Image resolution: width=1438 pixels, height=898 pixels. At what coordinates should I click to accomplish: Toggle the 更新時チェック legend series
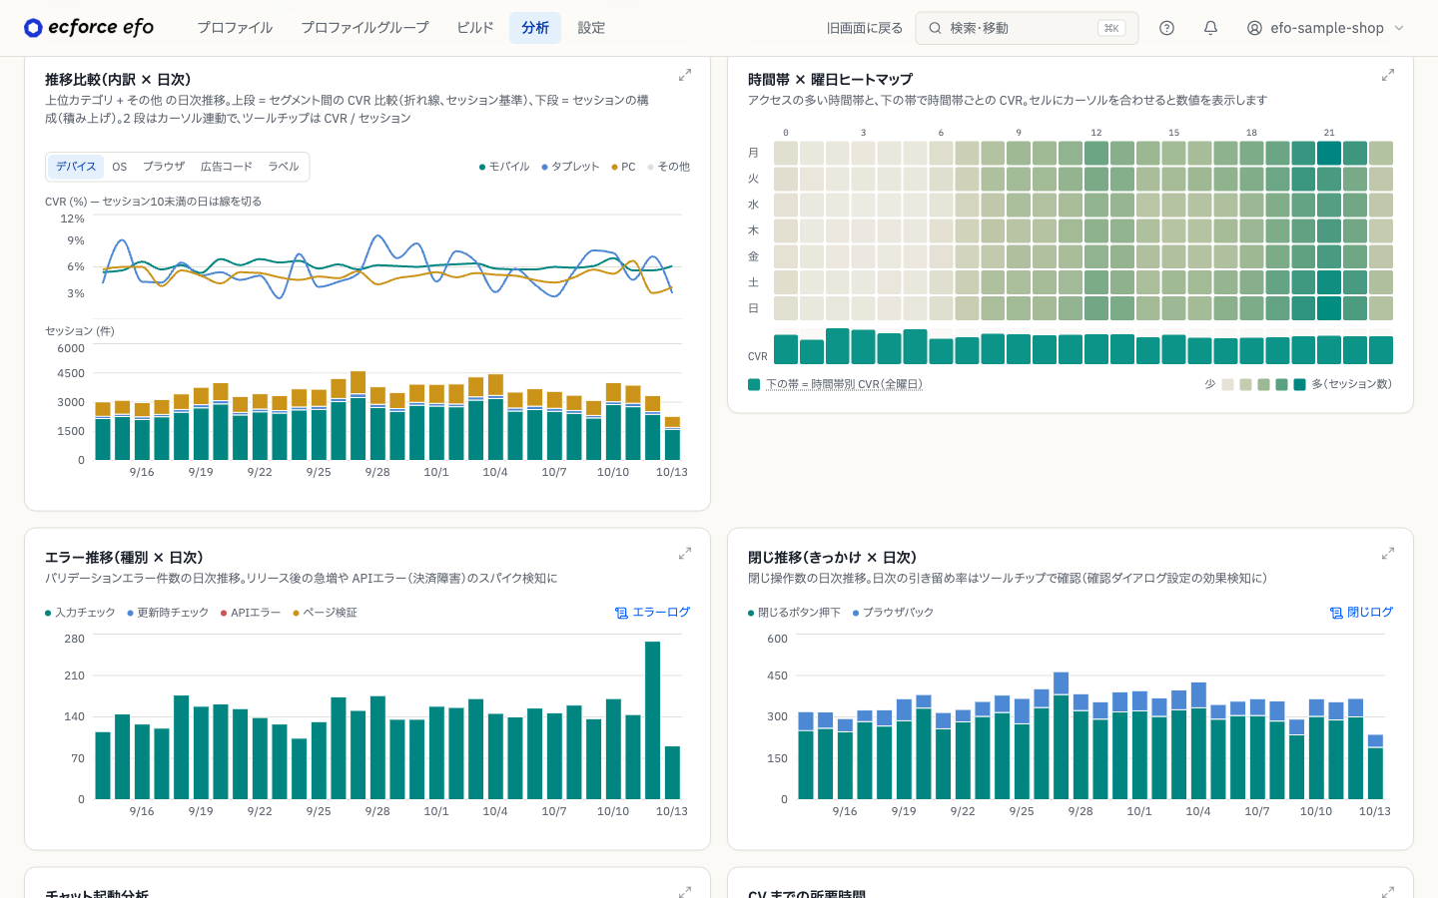[x=168, y=613]
